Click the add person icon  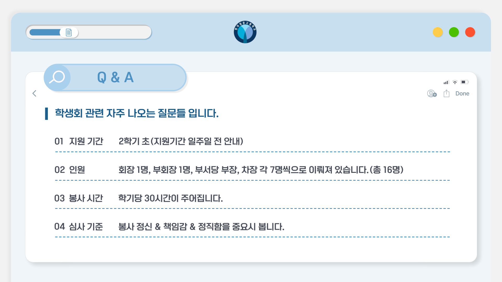(432, 93)
